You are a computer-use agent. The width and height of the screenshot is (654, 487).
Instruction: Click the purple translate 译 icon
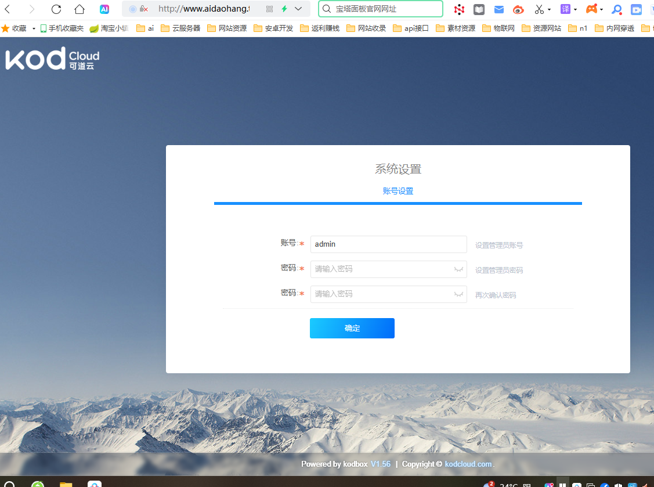[x=565, y=9]
